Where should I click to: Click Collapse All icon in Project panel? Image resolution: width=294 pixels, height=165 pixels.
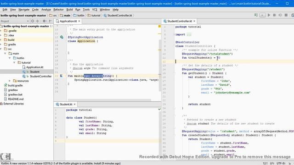point(38,21)
